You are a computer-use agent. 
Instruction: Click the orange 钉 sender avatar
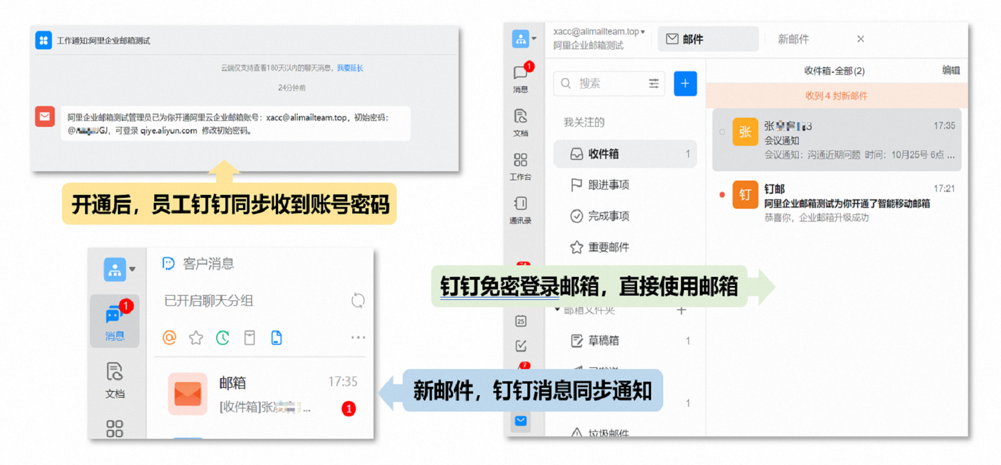[745, 195]
